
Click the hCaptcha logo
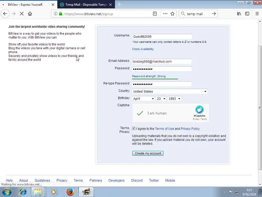pyautogui.click(x=200, y=110)
